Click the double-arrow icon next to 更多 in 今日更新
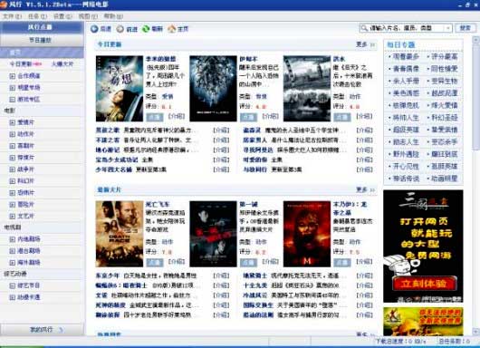 point(372,44)
